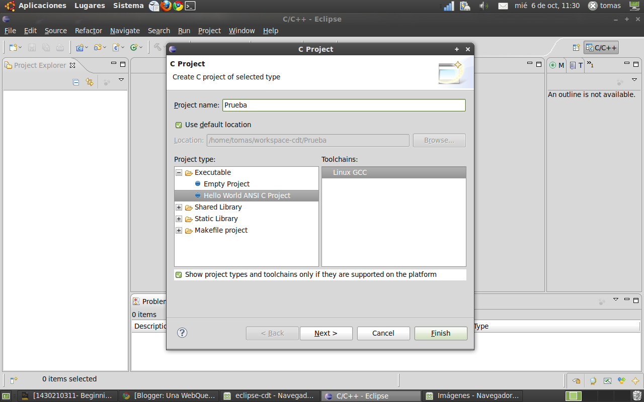Screen dimensions: 644x402
Task: Show hidden tabs list in Outline panel
Action: (x=591, y=65)
